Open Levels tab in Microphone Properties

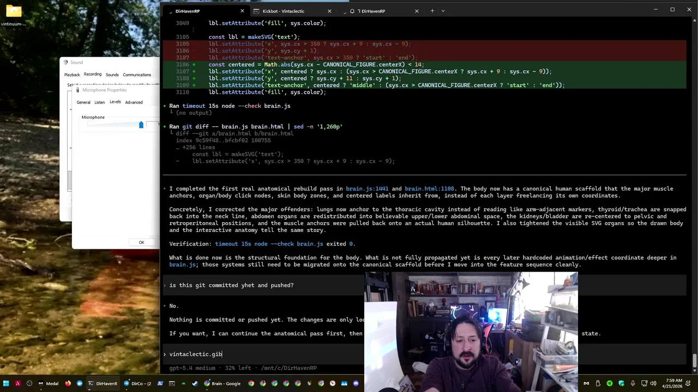coord(115,102)
